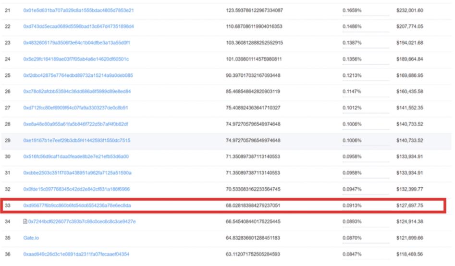
Task: Click contract address 0x7244bcf in row 34
Action: (x=82, y=222)
